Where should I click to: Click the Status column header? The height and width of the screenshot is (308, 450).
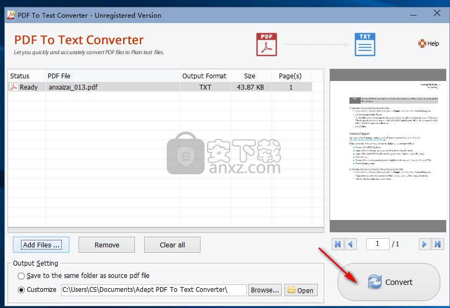(26, 76)
